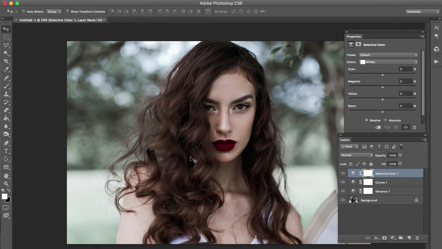442x249 pixels.
Task: Click the Yellow percentage input field
Action: click(406, 94)
